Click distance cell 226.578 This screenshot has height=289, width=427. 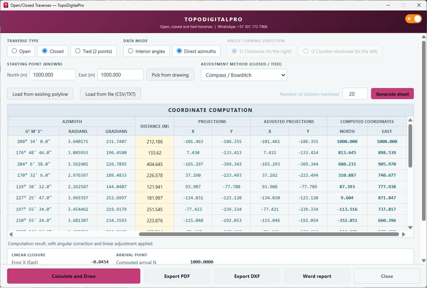(x=154, y=175)
